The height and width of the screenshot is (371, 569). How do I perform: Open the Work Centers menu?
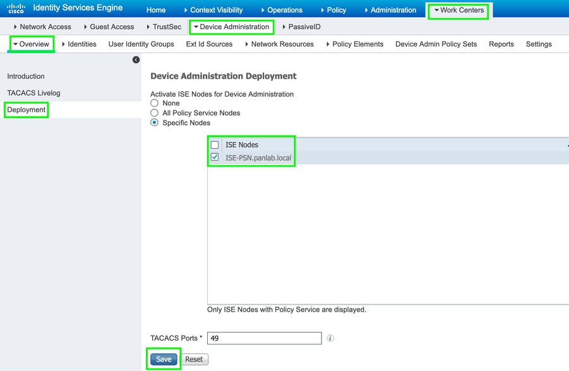(459, 10)
